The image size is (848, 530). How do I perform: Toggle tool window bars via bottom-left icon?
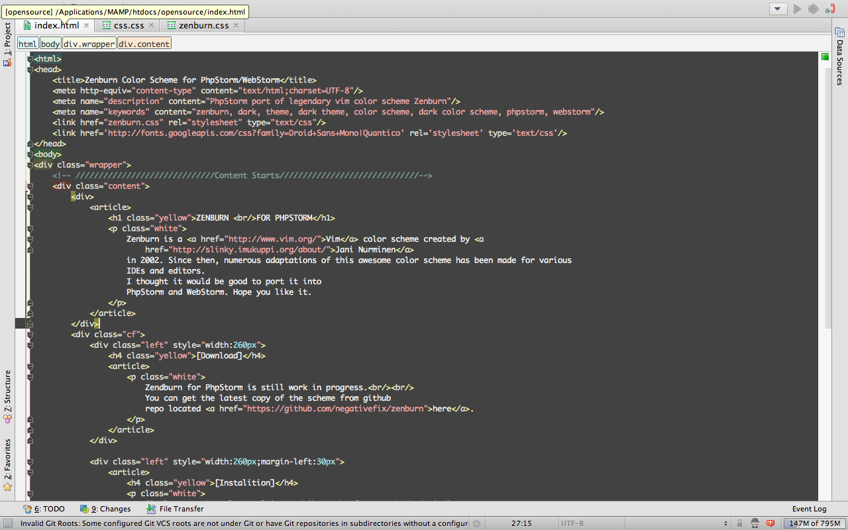click(8, 523)
